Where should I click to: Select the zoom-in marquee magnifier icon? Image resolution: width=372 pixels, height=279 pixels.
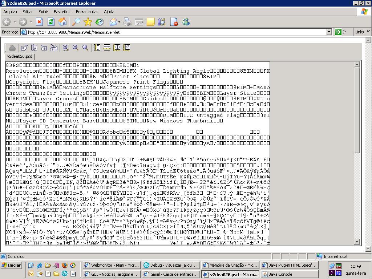(x=66, y=48)
